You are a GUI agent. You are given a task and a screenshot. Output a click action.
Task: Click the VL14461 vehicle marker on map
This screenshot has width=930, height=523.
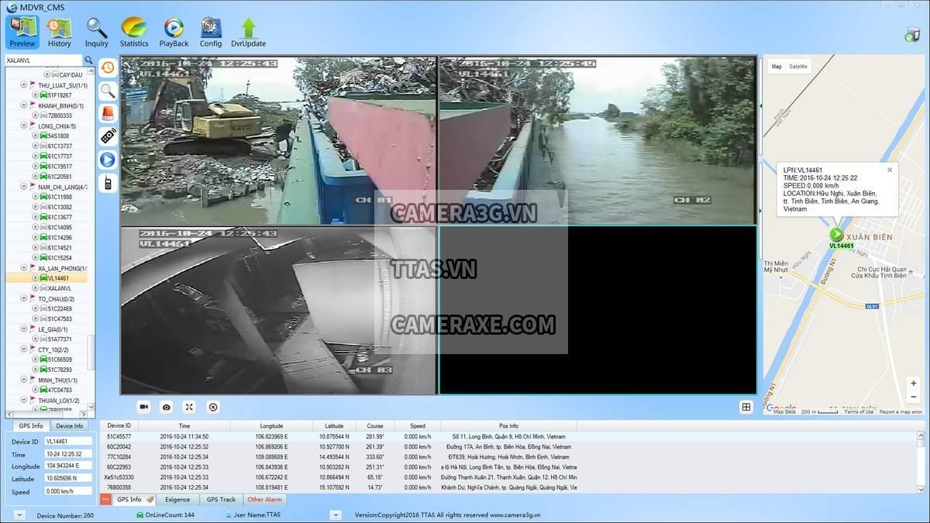click(x=836, y=234)
